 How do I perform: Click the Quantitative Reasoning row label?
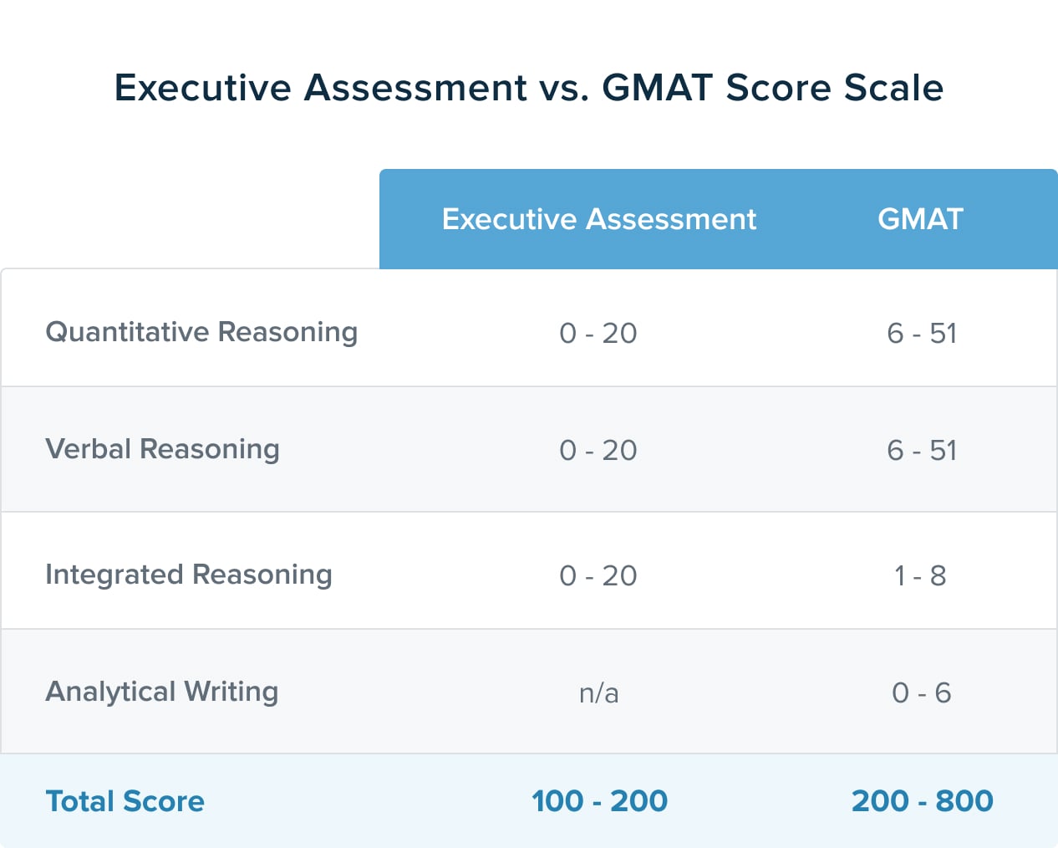pyautogui.click(x=201, y=332)
